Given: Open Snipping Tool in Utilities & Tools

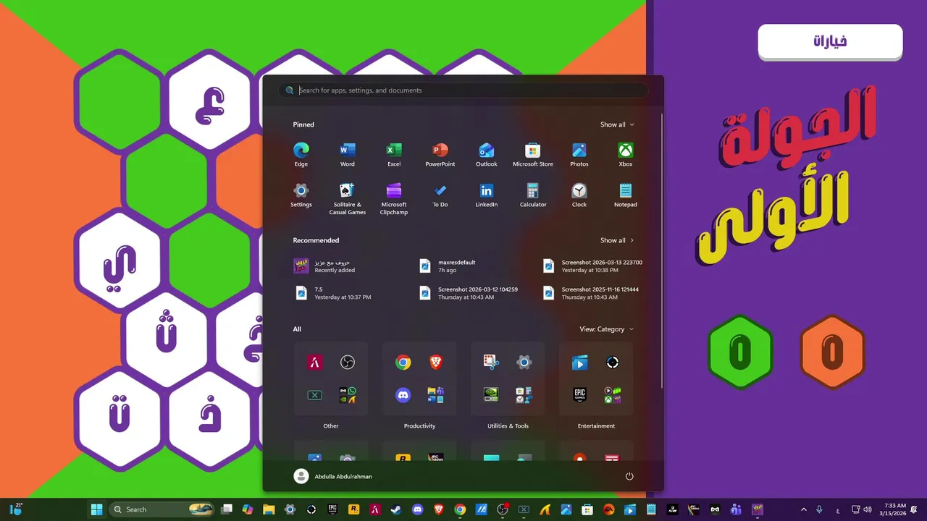Looking at the screenshot, I should 492,363.
